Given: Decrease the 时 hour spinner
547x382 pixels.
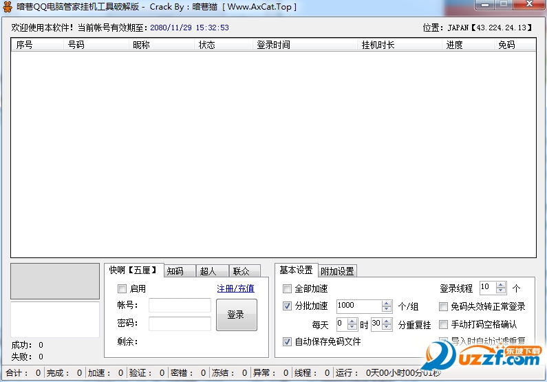Looking at the screenshot, I should point(352,327).
